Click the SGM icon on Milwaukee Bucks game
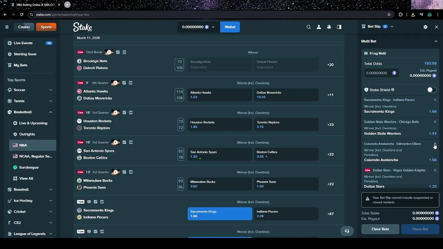 [130, 172]
